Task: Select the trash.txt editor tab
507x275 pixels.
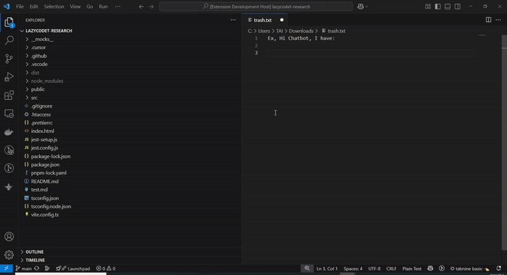Action: (264, 20)
